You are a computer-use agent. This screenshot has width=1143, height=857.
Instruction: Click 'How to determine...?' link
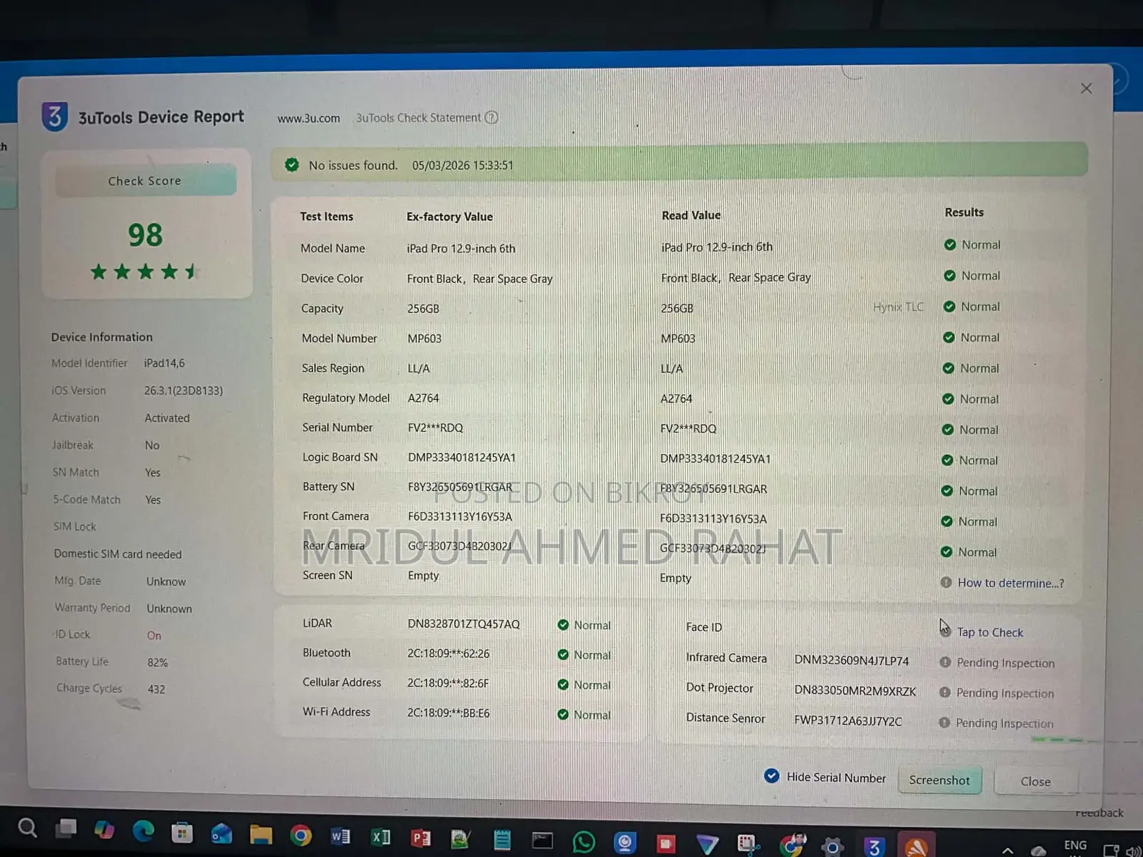(1011, 583)
